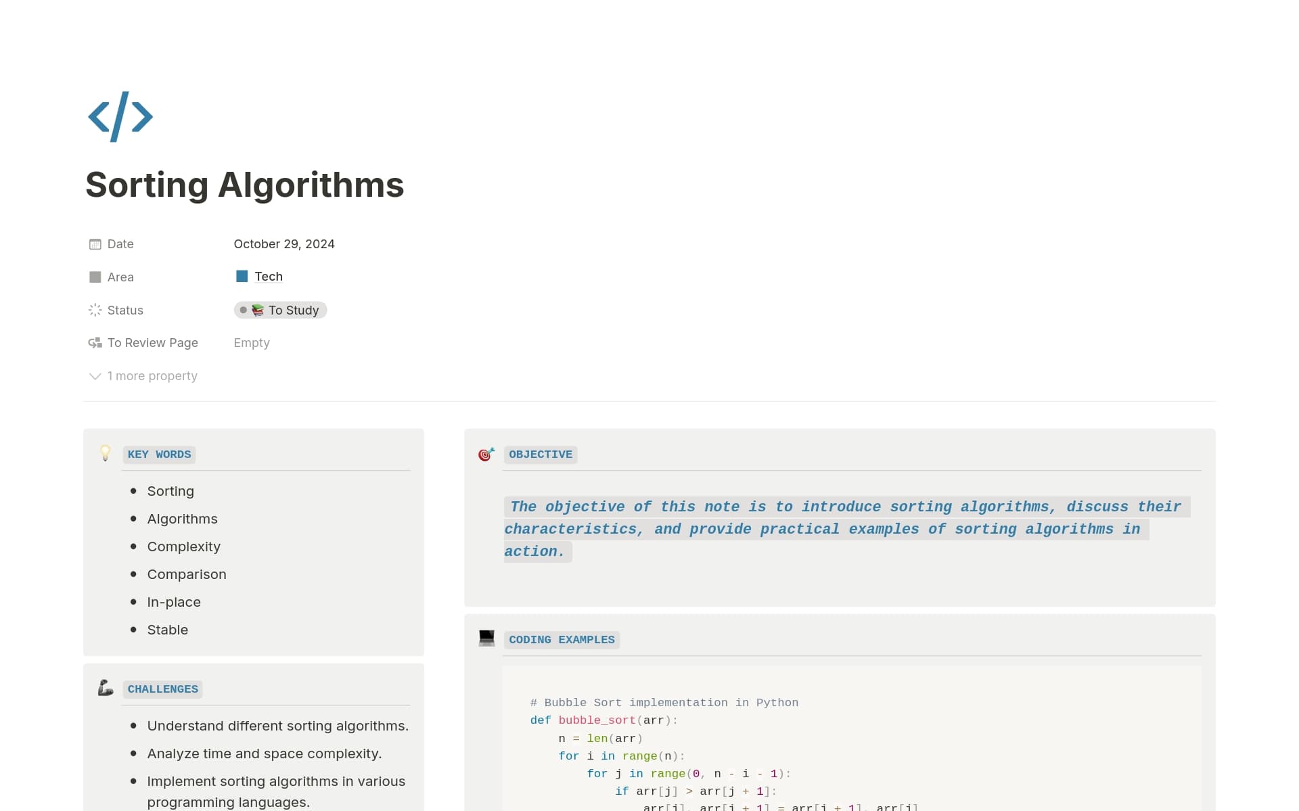The width and height of the screenshot is (1299, 811).
Task: Click the Empty To Review Page field
Action: click(x=252, y=343)
